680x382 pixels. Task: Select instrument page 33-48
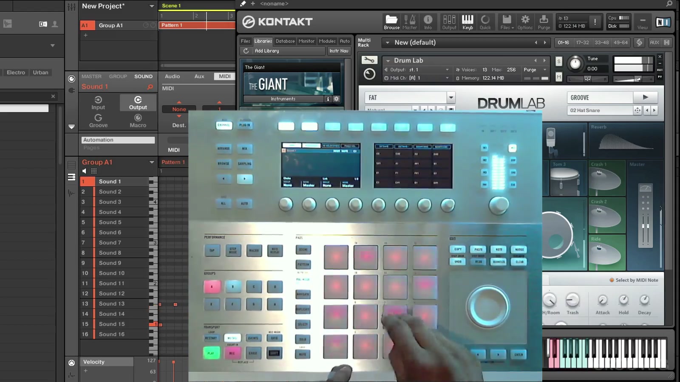click(x=602, y=42)
